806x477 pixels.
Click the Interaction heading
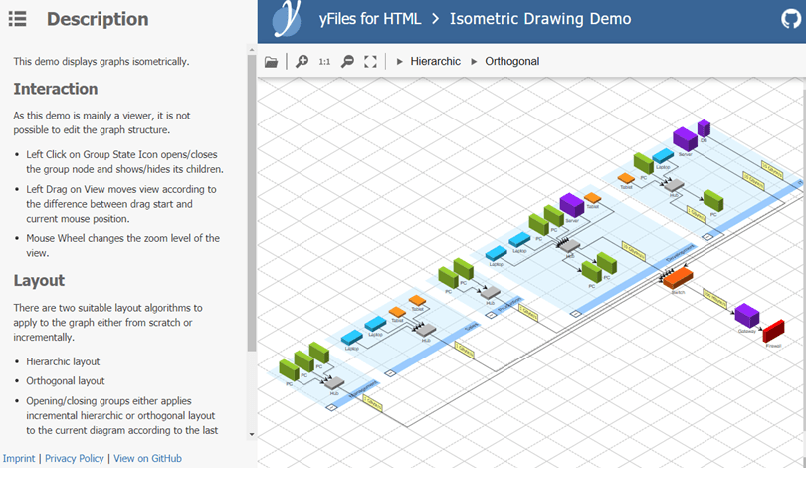point(56,89)
